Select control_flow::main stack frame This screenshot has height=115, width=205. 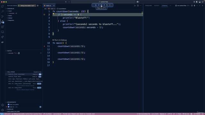(24, 77)
